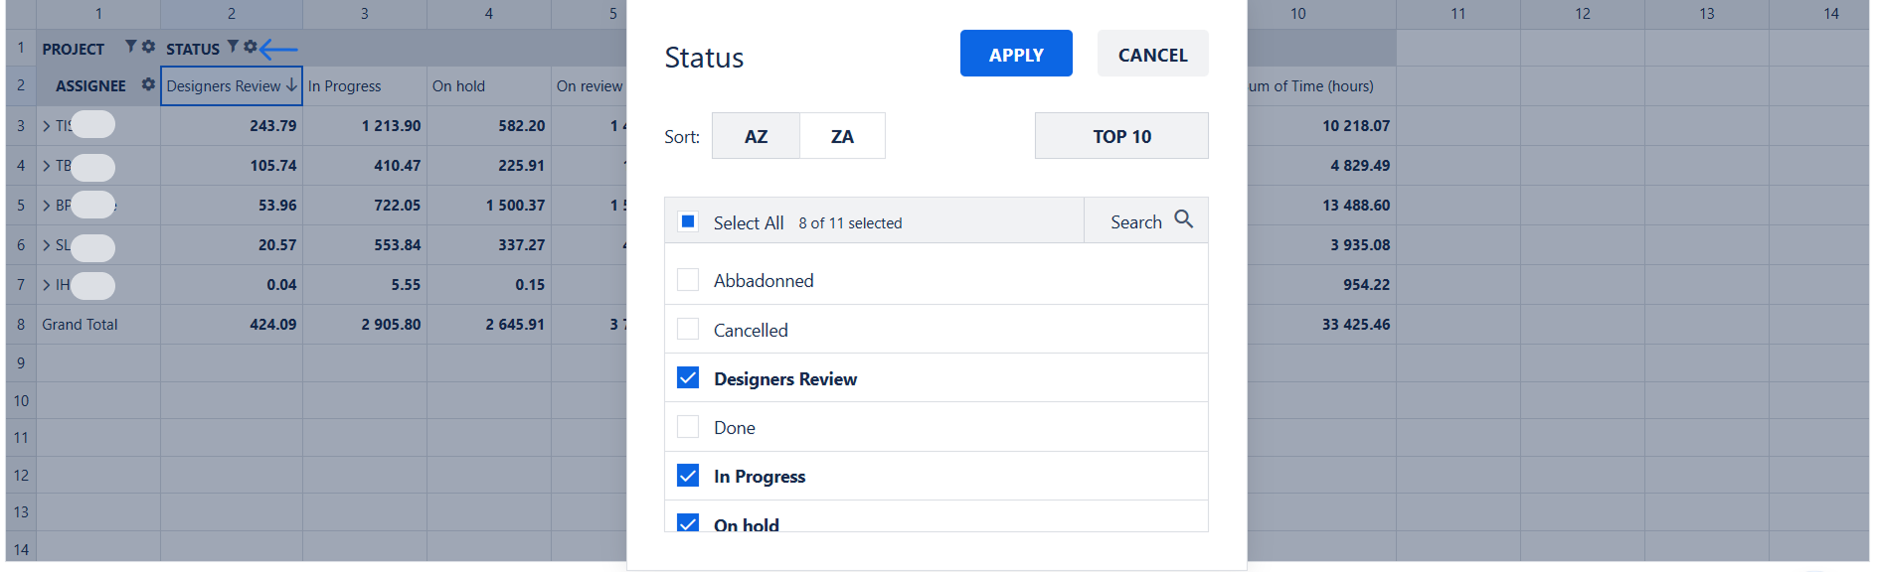The height and width of the screenshot is (572, 1878).
Task: Click the STATUS field filter icon
Action: [233, 47]
